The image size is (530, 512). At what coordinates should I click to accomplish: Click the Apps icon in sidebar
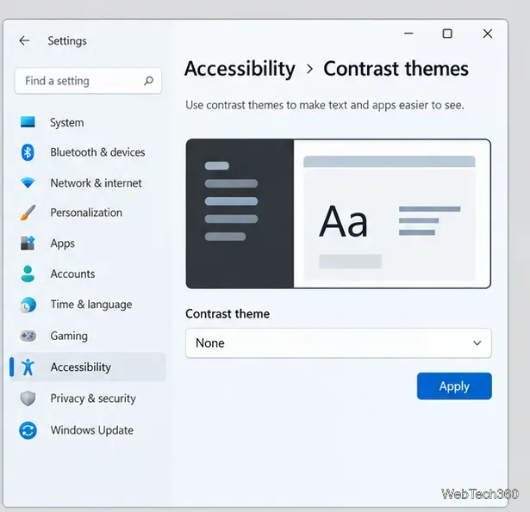28,243
